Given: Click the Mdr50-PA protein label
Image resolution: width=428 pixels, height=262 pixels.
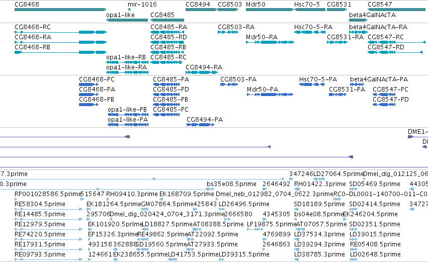Looking at the screenshot, I should tap(263, 90).
